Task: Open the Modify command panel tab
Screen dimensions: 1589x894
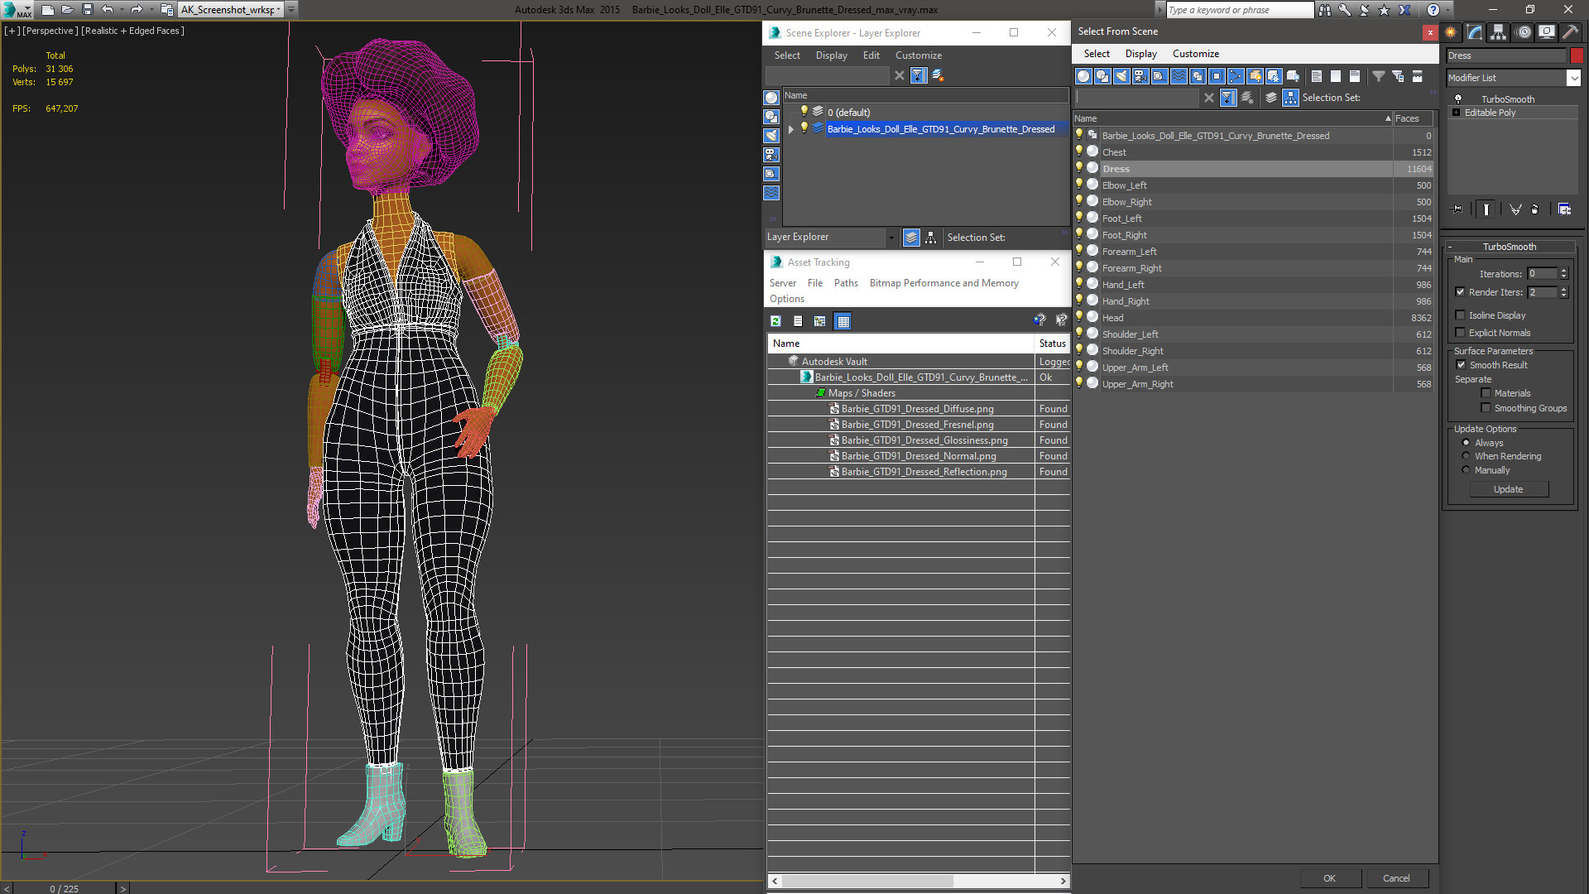Action: coord(1475,32)
